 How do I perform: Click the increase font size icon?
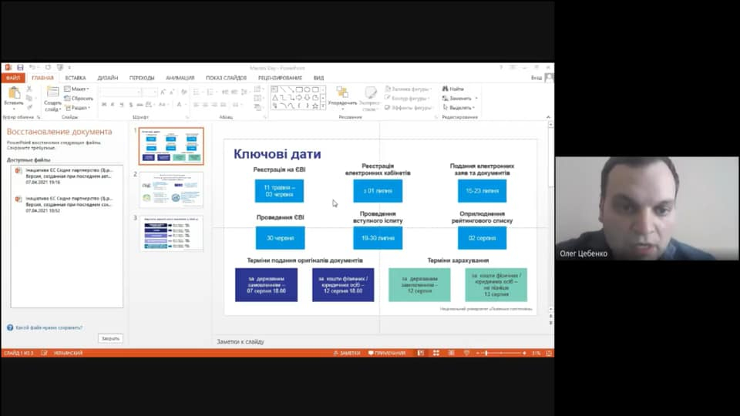pos(163,92)
